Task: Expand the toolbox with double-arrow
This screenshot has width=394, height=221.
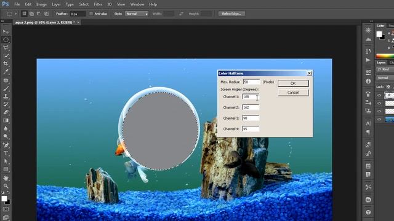Action: pos(2,21)
